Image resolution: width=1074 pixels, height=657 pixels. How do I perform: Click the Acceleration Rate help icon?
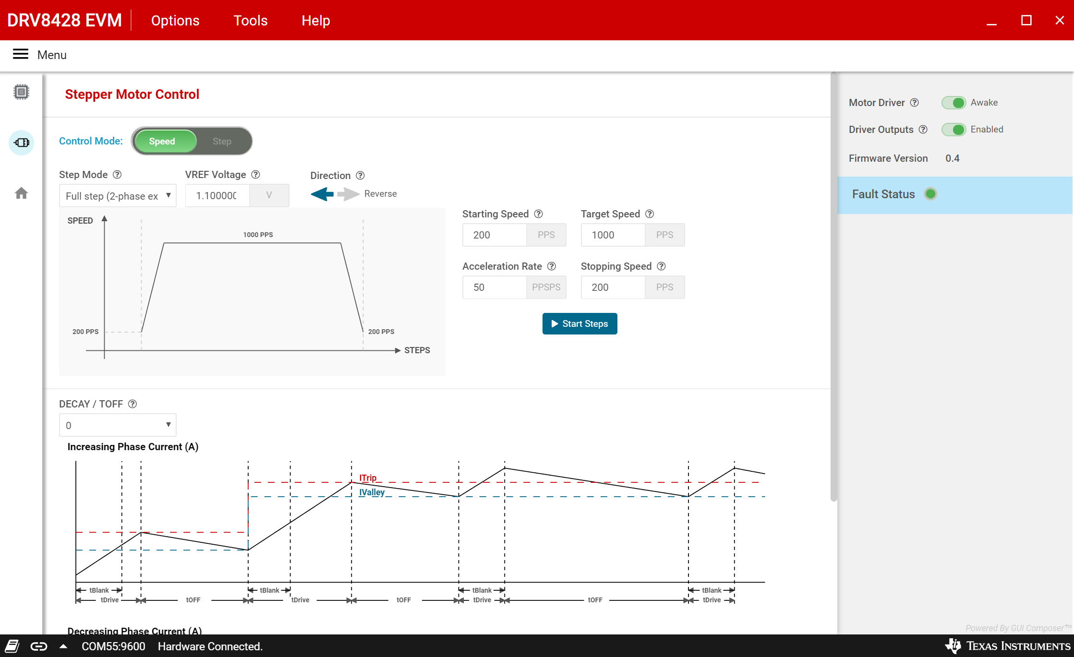click(x=552, y=266)
